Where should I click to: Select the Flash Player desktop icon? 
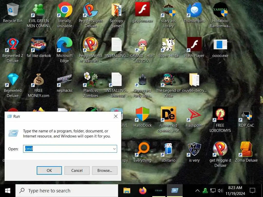pos(194,45)
